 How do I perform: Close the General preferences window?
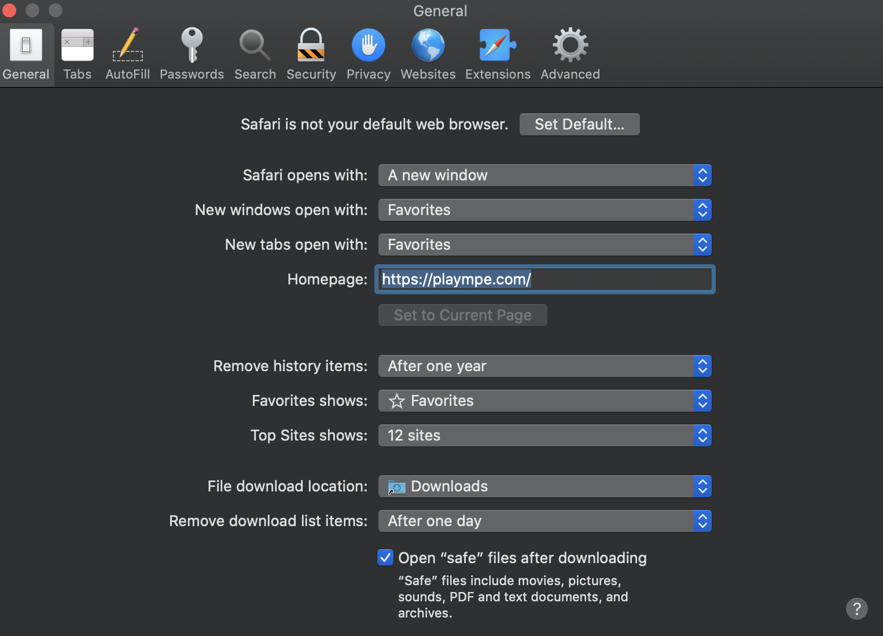tap(9, 10)
